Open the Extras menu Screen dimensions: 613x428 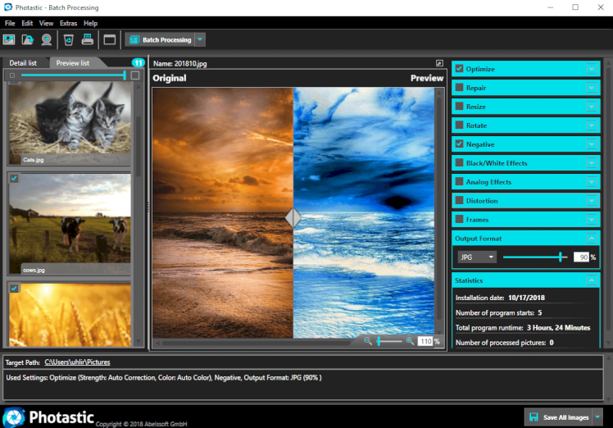coord(68,23)
